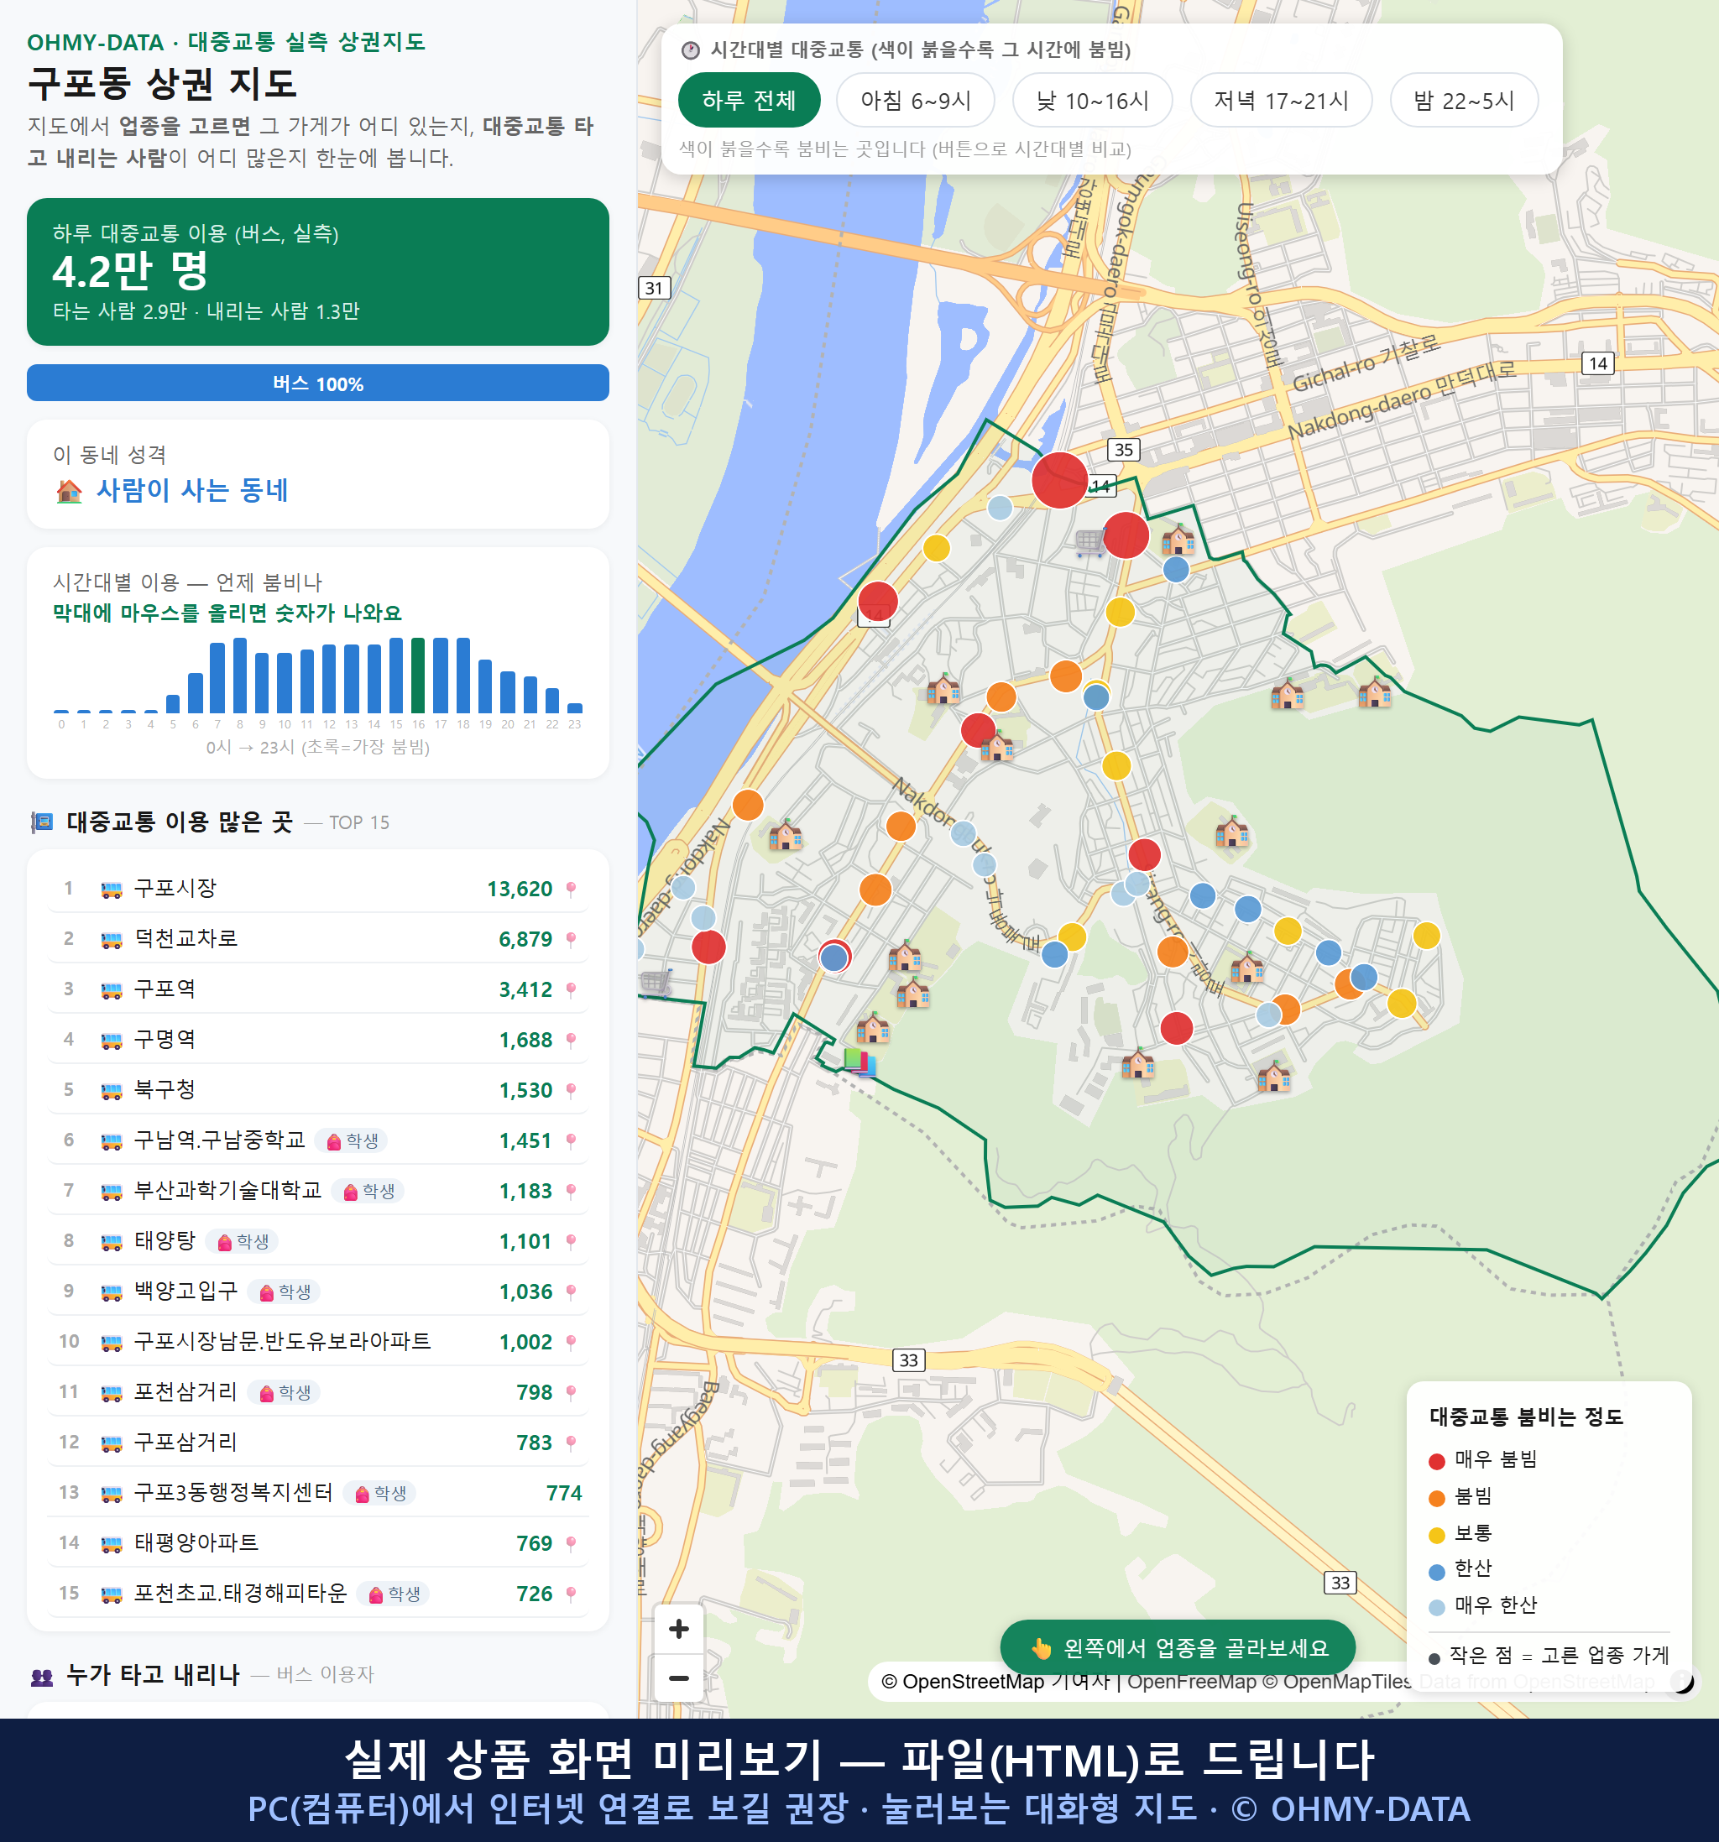The height and width of the screenshot is (1842, 1719).
Task: Select the 하루 전체 time filter
Action: (x=749, y=100)
